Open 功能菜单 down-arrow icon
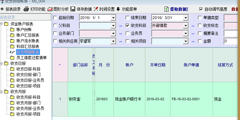Image resolution: width=240 pixels, height=120 pixels. click(118, 9)
